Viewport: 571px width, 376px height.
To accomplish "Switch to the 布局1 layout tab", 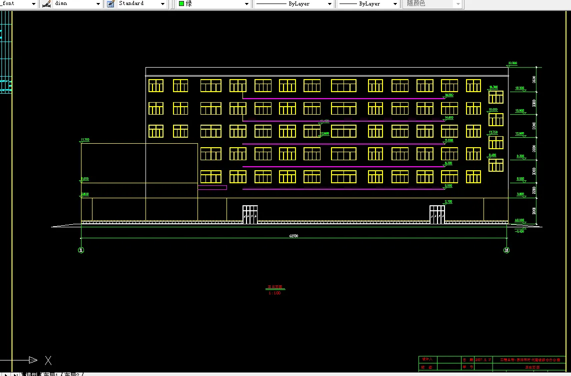I will tap(50, 374).
